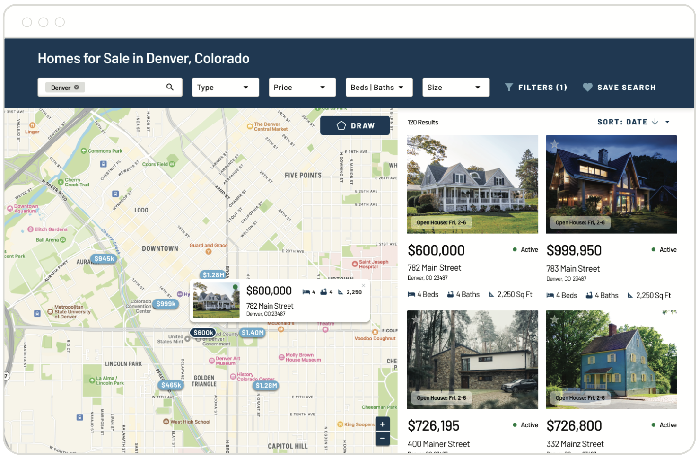
Task: Select the $945k map price marker
Action: (104, 259)
